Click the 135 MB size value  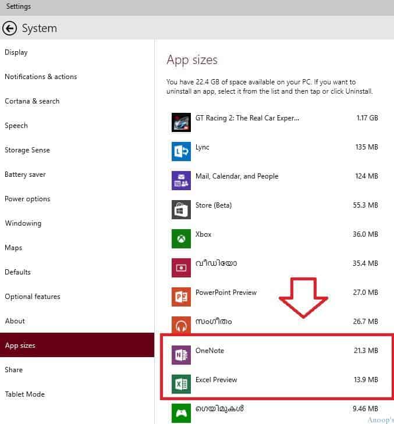367,147
